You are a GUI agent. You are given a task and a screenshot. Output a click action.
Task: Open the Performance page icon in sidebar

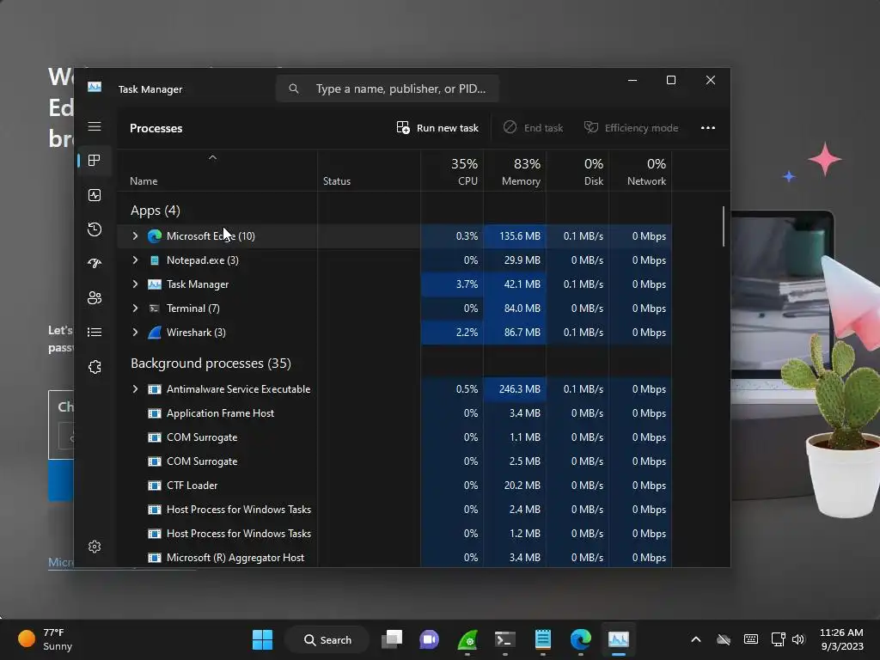[x=95, y=195]
